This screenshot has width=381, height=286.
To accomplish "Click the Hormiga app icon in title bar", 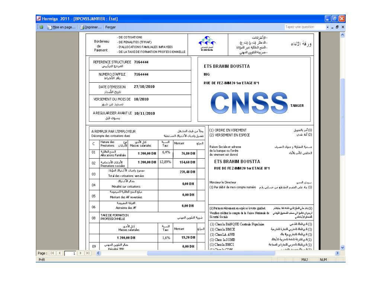I will (x=39, y=19).
